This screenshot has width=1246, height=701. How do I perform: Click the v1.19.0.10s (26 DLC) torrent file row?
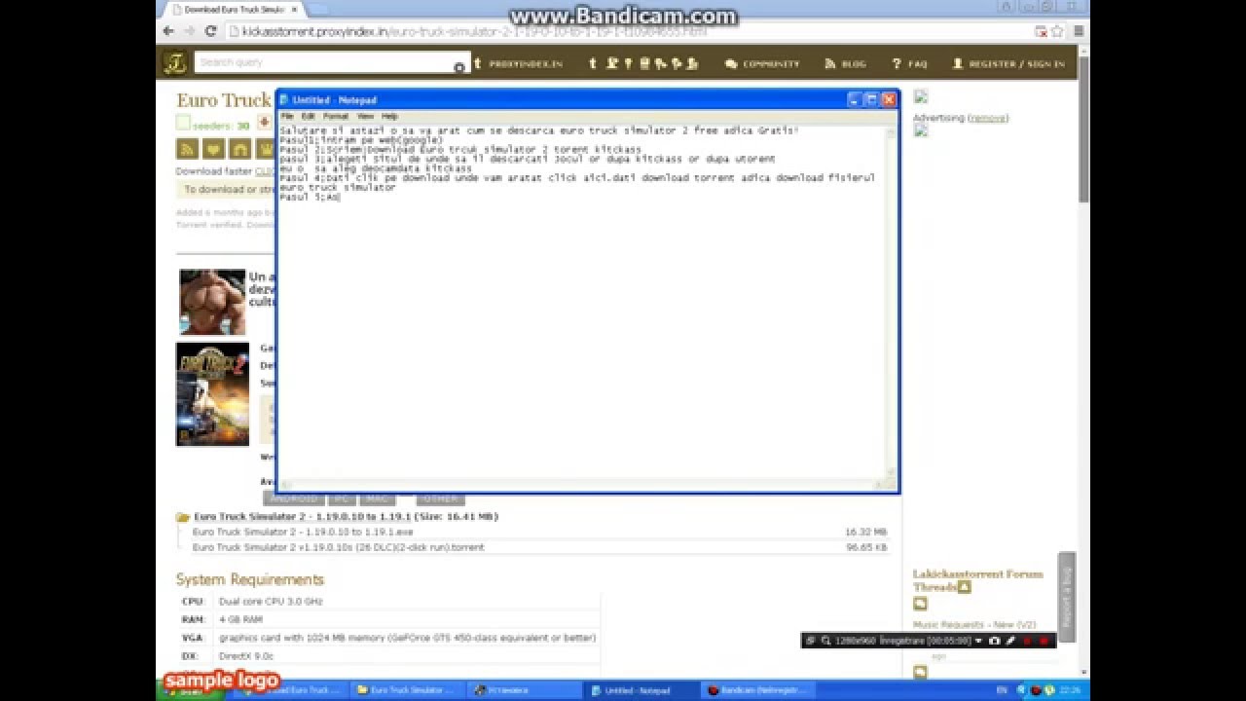point(531,547)
